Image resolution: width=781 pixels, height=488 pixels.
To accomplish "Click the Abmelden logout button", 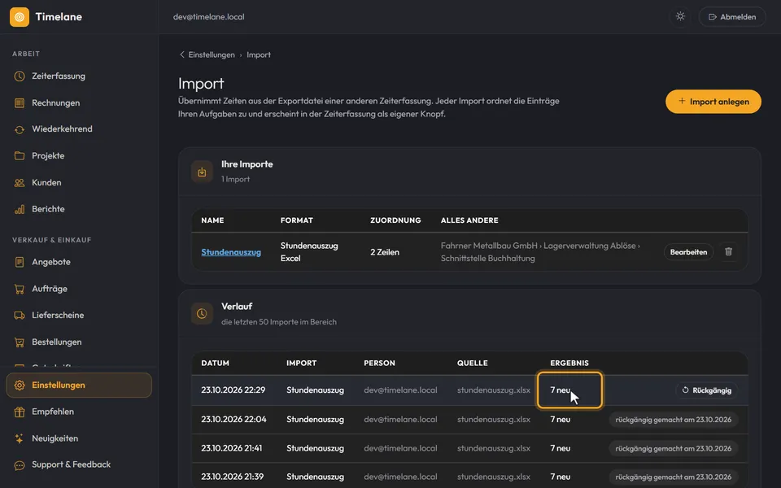I will pos(732,17).
